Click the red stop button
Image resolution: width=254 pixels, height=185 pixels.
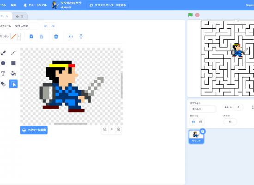pos(197,15)
